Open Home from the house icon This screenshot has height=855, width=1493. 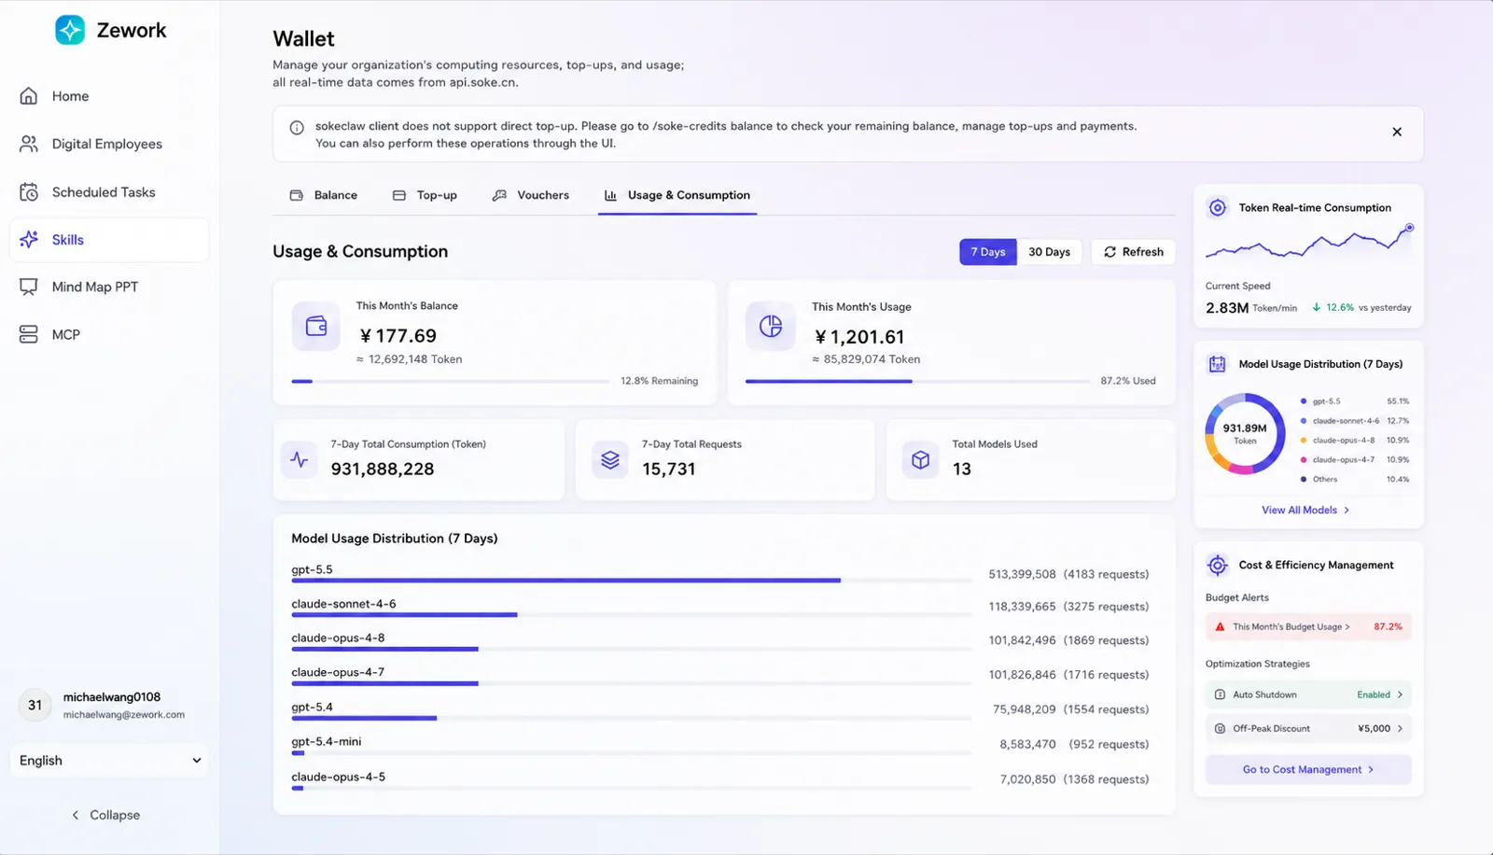pyautogui.click(x=29, y=96)
